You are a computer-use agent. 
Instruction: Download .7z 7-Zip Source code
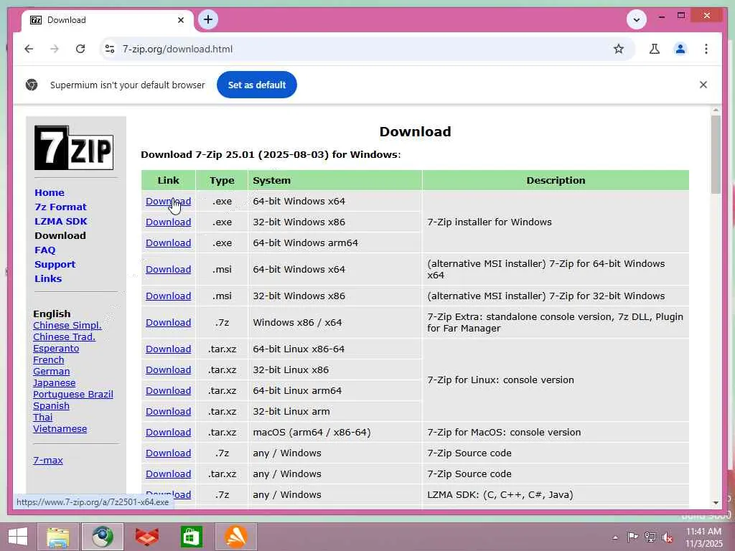point(168,453)
